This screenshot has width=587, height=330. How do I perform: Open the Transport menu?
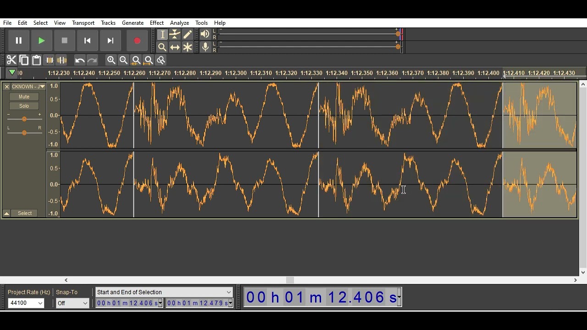pos(83,23)
